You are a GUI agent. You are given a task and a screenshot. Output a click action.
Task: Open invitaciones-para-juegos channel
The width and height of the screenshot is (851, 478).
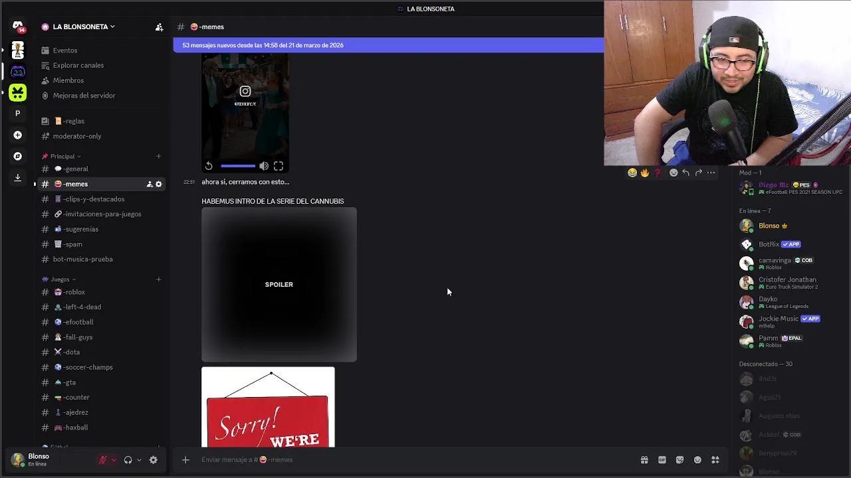100,214
